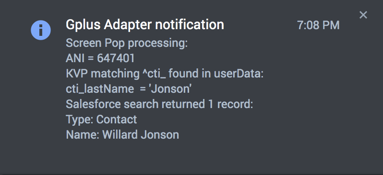Click the 'Jonson' value text

coord(170,89)
